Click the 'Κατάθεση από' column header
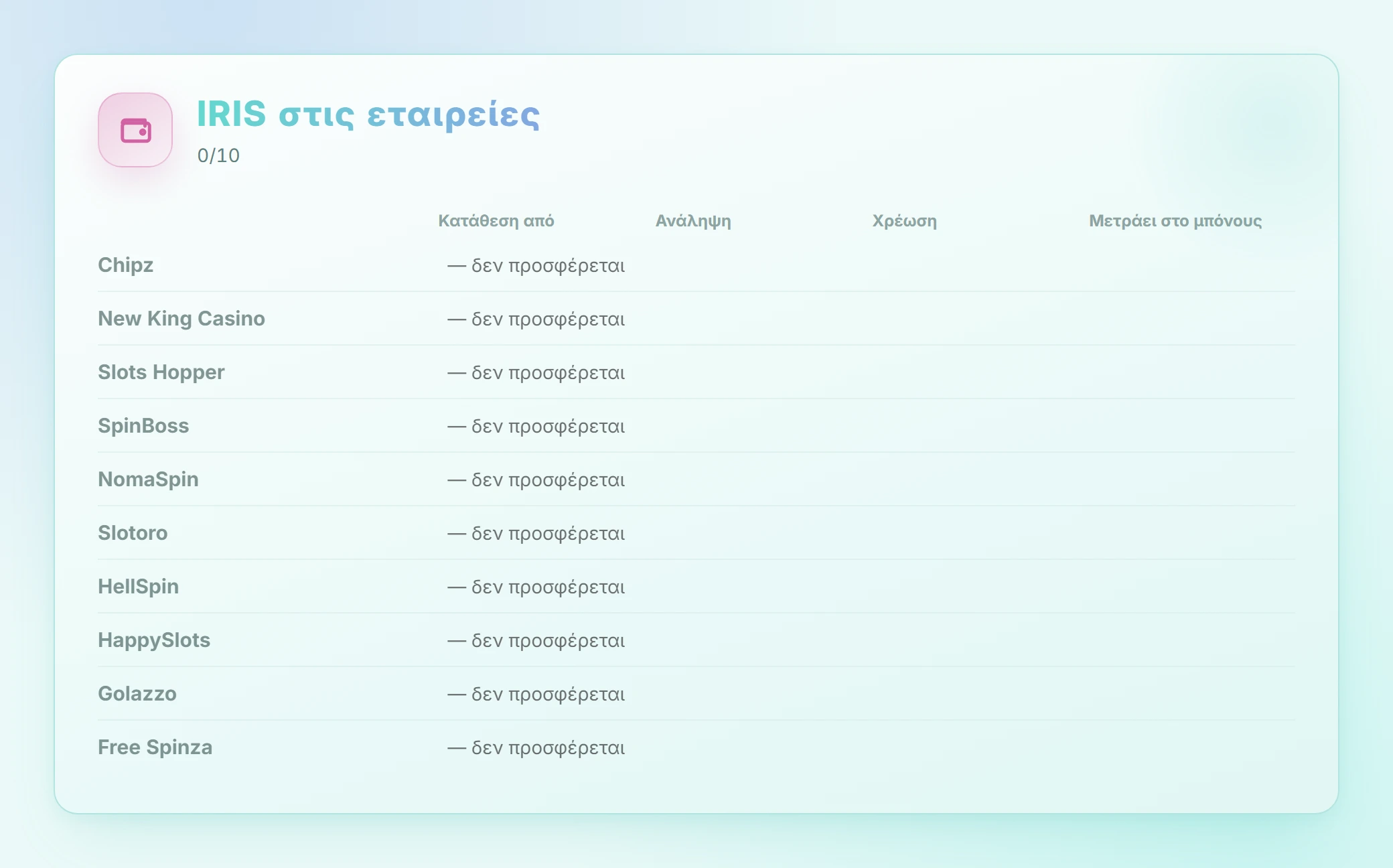The image size is (1393, 868). tap(496, 221)
